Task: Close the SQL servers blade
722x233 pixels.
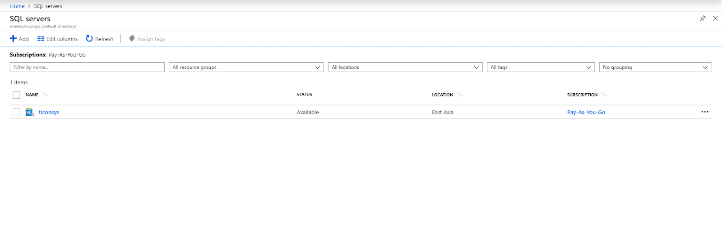Action: [715, 18]
